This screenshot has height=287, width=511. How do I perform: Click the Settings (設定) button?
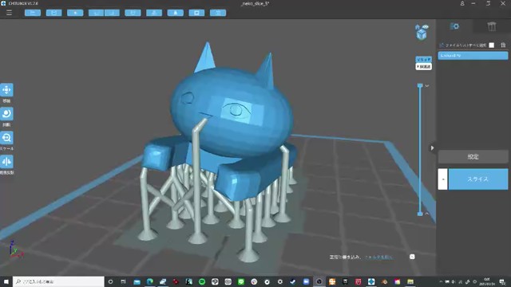(473, 156)
